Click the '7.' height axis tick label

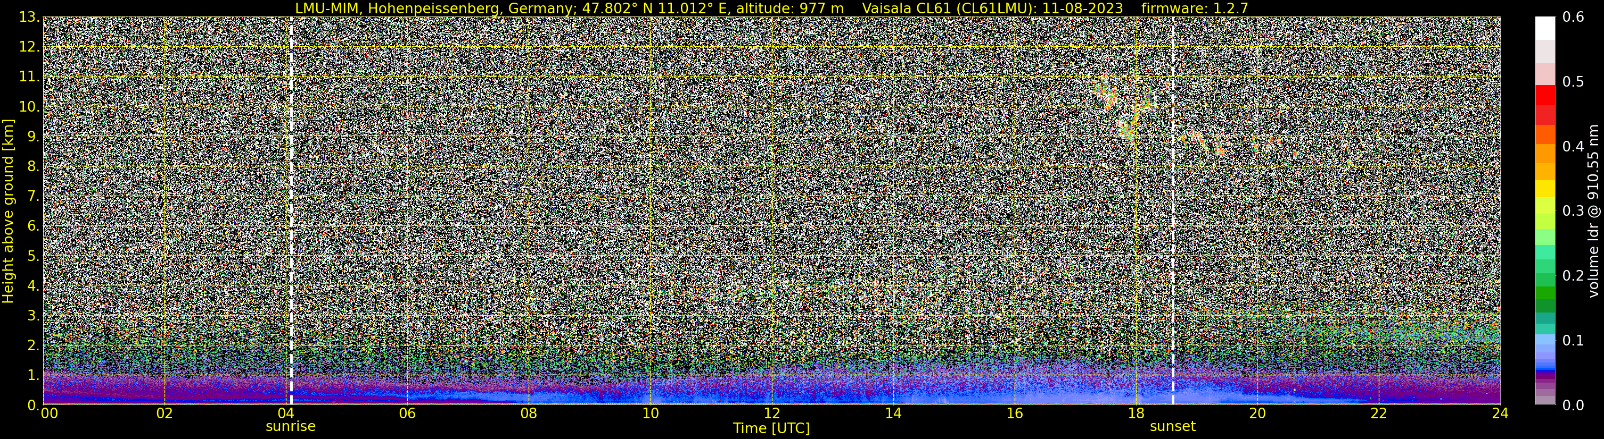(34, 197)
